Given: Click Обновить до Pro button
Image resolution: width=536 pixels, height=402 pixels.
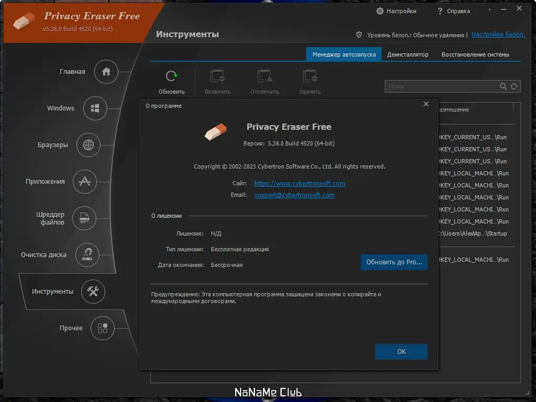Looking at the screenshot, I should 394,262.
